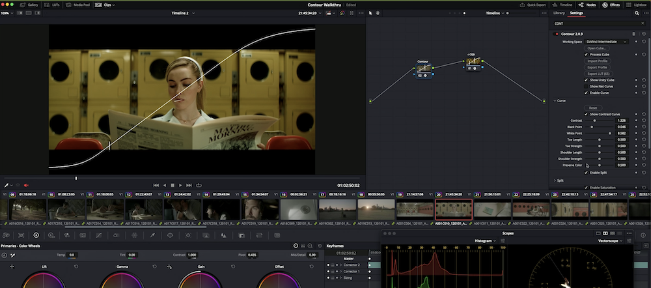Check Show Net Curve checkbox

tap(587, 87)
